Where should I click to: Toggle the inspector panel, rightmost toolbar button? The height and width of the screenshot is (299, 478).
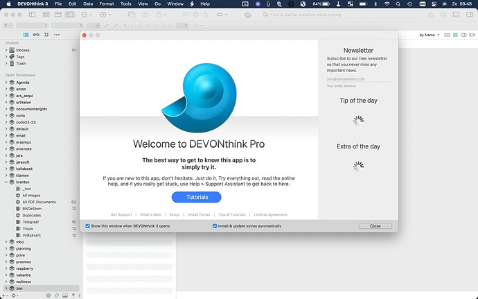470,15
